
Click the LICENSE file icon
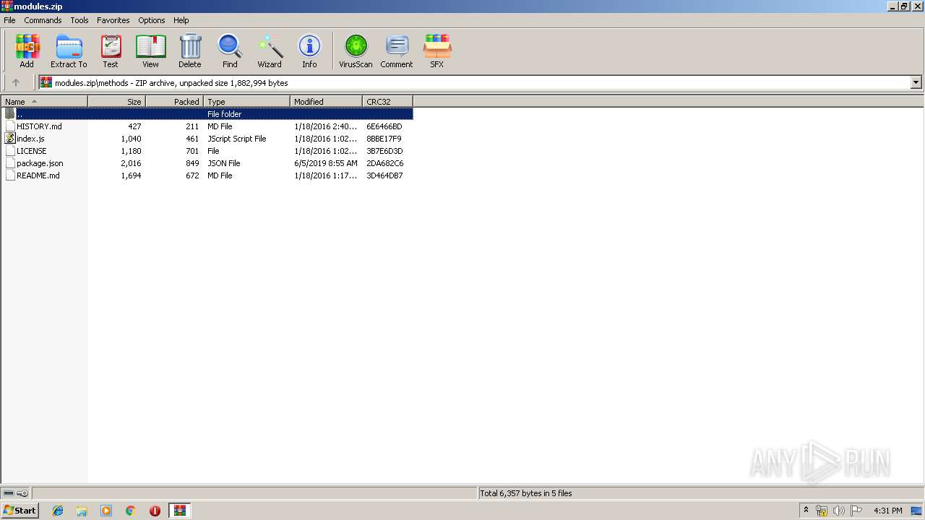[10, 151]
